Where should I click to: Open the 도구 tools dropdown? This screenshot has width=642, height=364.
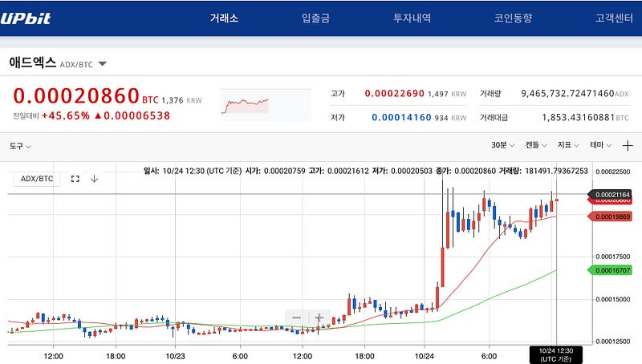21,146
